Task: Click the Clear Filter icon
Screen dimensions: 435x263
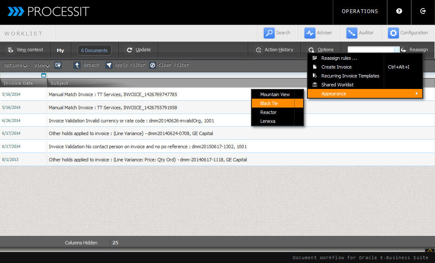Action: [x=153, y=65]
